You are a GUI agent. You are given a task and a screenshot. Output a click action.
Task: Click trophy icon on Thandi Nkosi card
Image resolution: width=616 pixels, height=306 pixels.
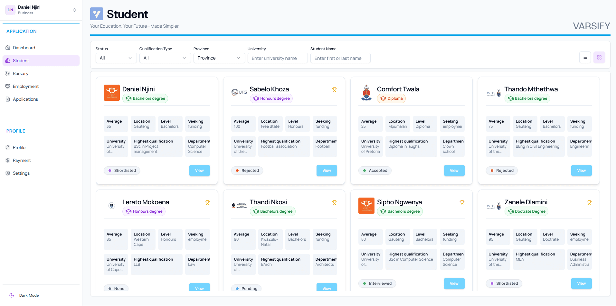(x=334, y=203)
